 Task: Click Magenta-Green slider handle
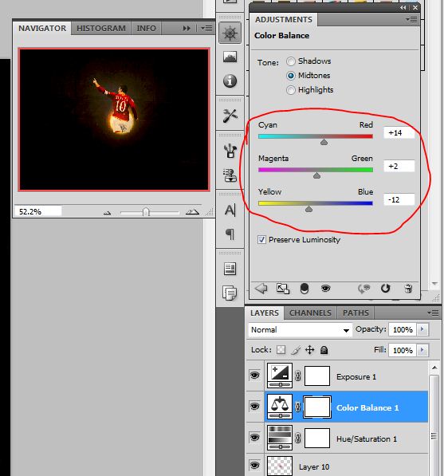pyautogui.click(x=316, y=175)
